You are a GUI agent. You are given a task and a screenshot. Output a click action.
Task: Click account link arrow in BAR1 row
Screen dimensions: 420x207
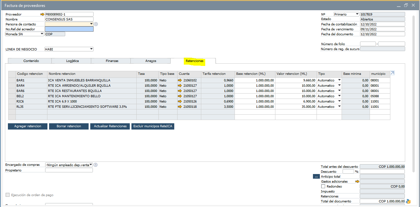pos(180,80)
